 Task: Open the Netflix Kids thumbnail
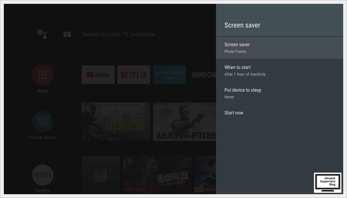(x=101, y=175)
